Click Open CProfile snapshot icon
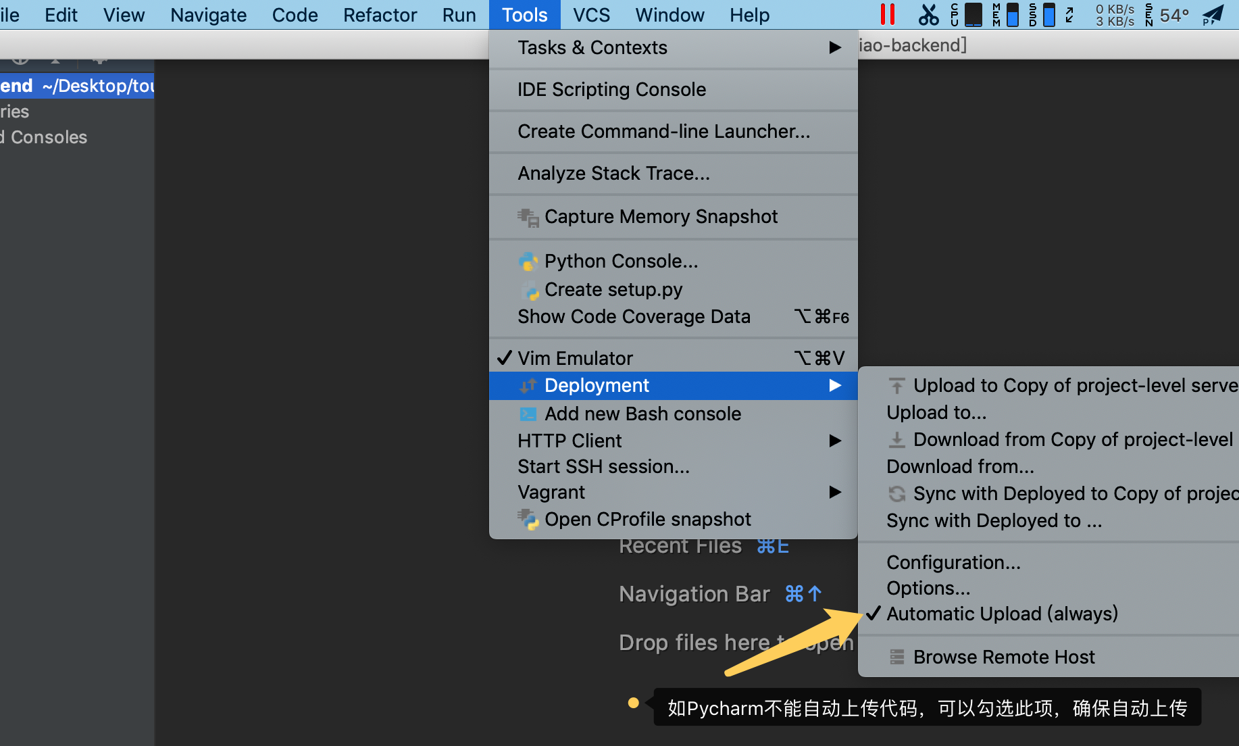The height and width of the screenshot is (746, 1239). click(x=528, y=519)
